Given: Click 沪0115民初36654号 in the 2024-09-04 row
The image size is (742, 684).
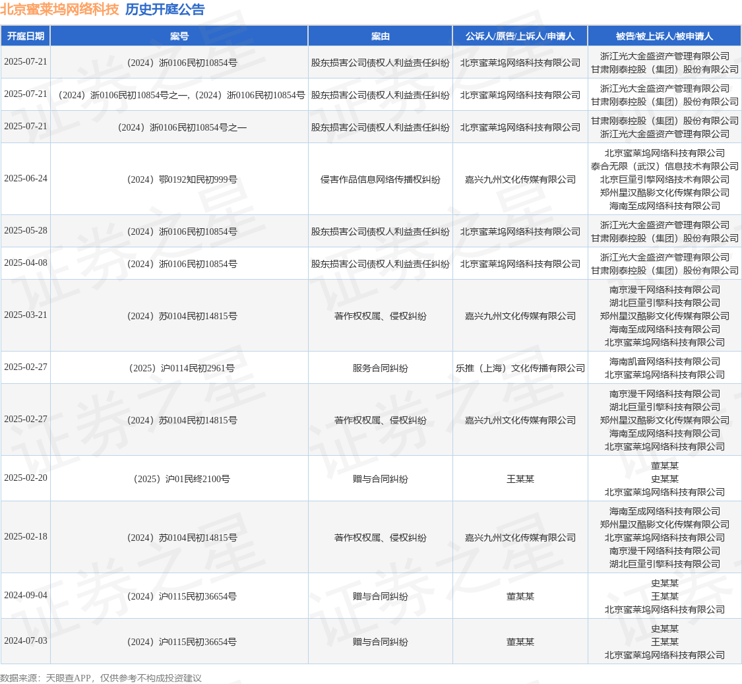Looking at the screenshot, I should [182, 596].
